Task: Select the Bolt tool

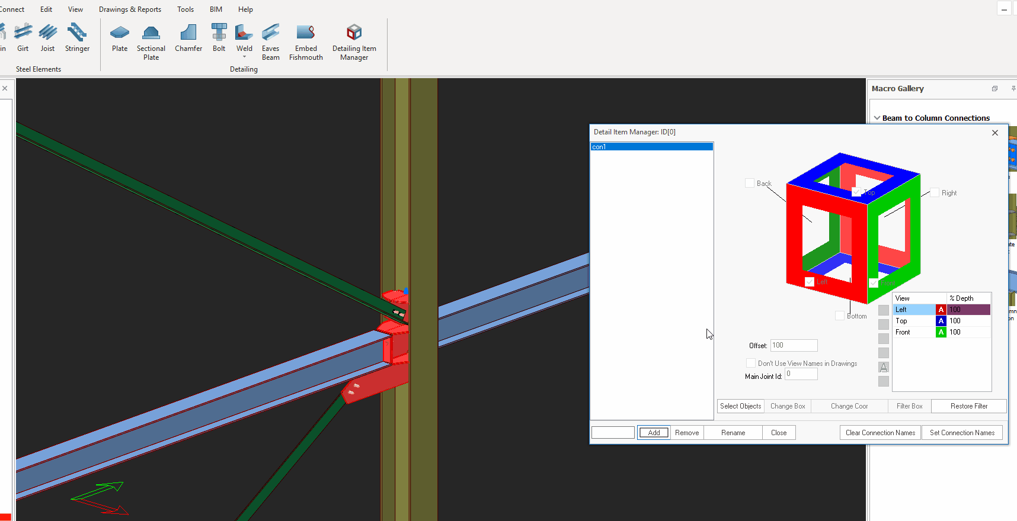Action: click(x=219, y=38)
